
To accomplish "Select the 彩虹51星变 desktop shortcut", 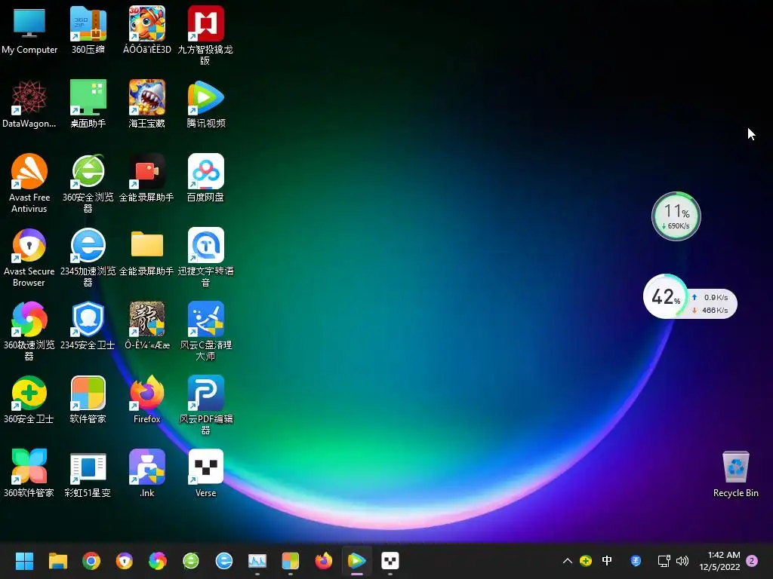I will coord(88,473).
